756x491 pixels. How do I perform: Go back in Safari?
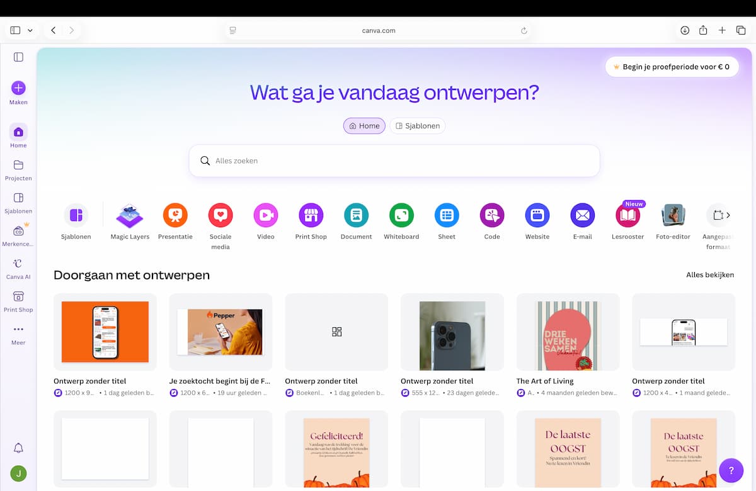(54, 30)
